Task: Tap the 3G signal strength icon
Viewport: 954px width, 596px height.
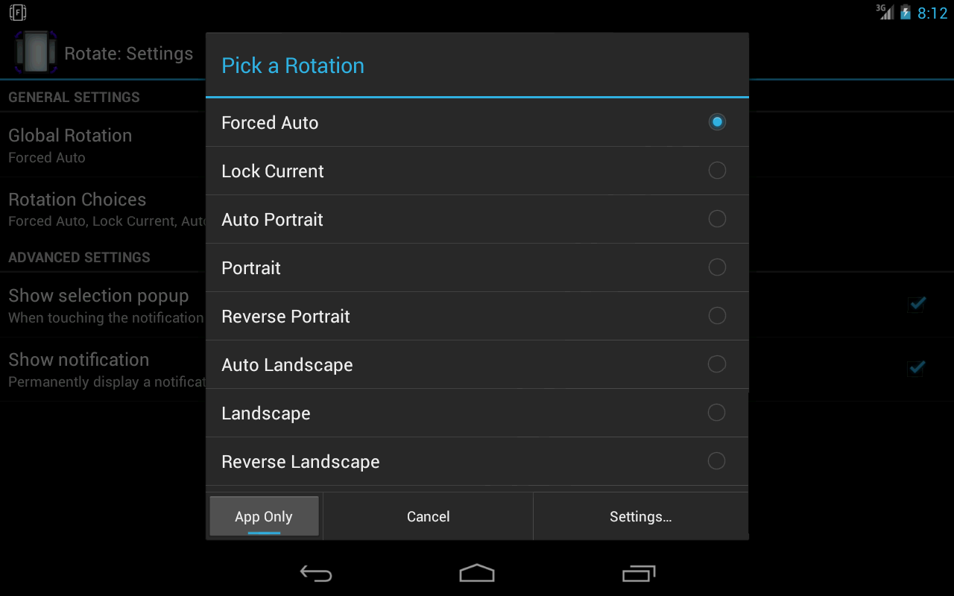Action: [885, 12]
